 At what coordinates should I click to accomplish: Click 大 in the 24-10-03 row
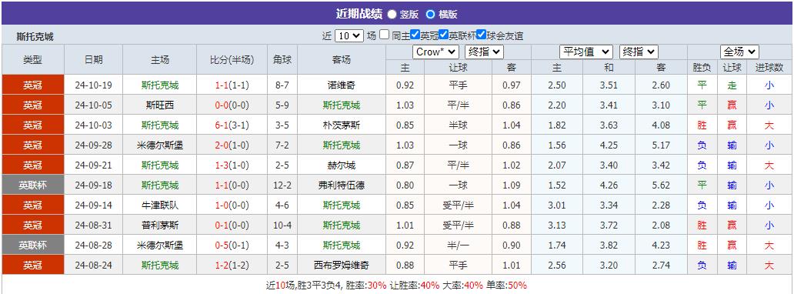tap(769, 125)
